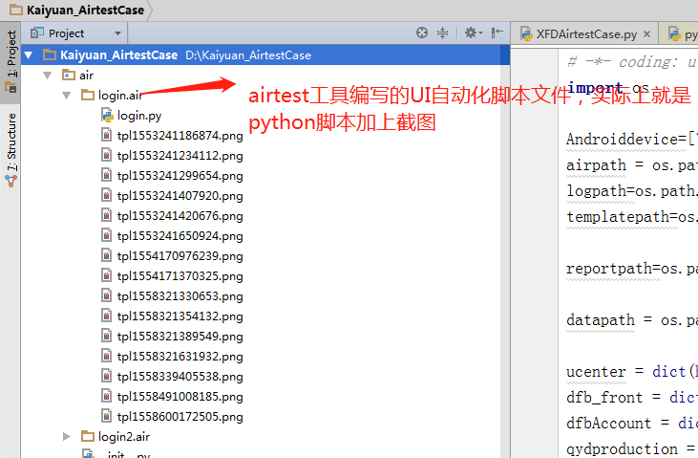Image resolution: width=698 pixels, height=458 pixels.
Task: Open the 1: Project side tab
Action: pyautogui.click(x=11, y=61)
